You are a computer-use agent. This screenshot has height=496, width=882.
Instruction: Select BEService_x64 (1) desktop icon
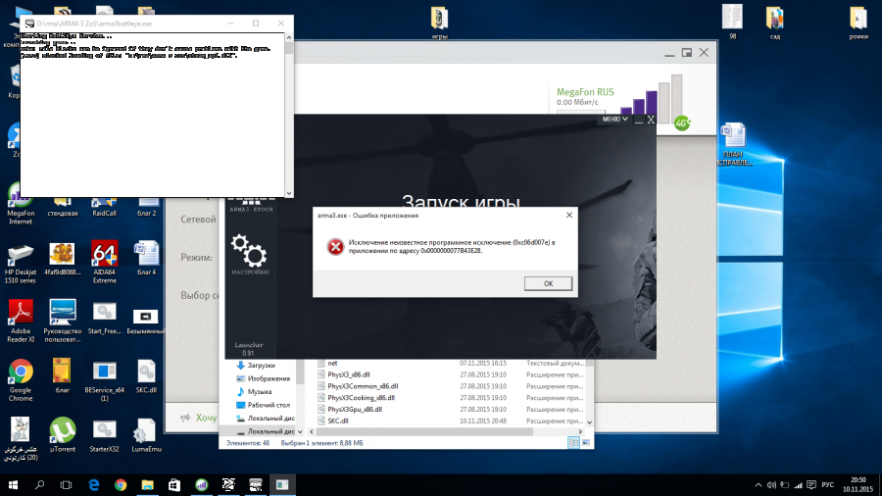point(105,380)
